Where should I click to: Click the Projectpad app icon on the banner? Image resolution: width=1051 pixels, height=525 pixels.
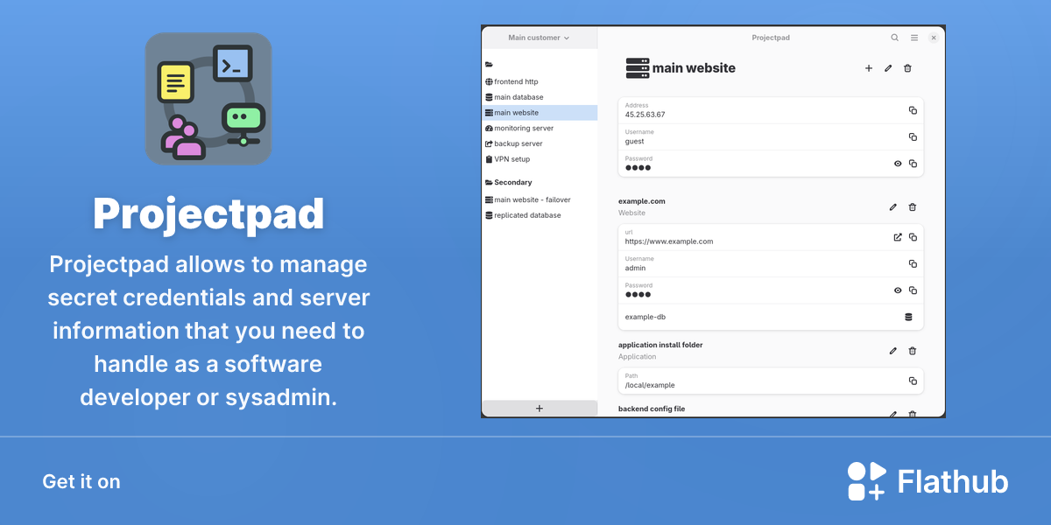208,99
